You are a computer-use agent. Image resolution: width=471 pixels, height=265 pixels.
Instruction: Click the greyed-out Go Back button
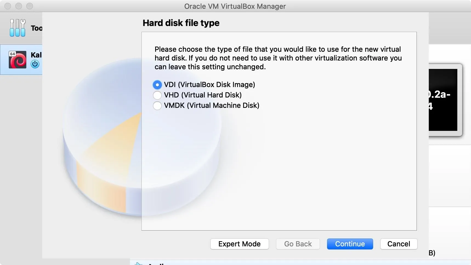click(x=298, y=244)
